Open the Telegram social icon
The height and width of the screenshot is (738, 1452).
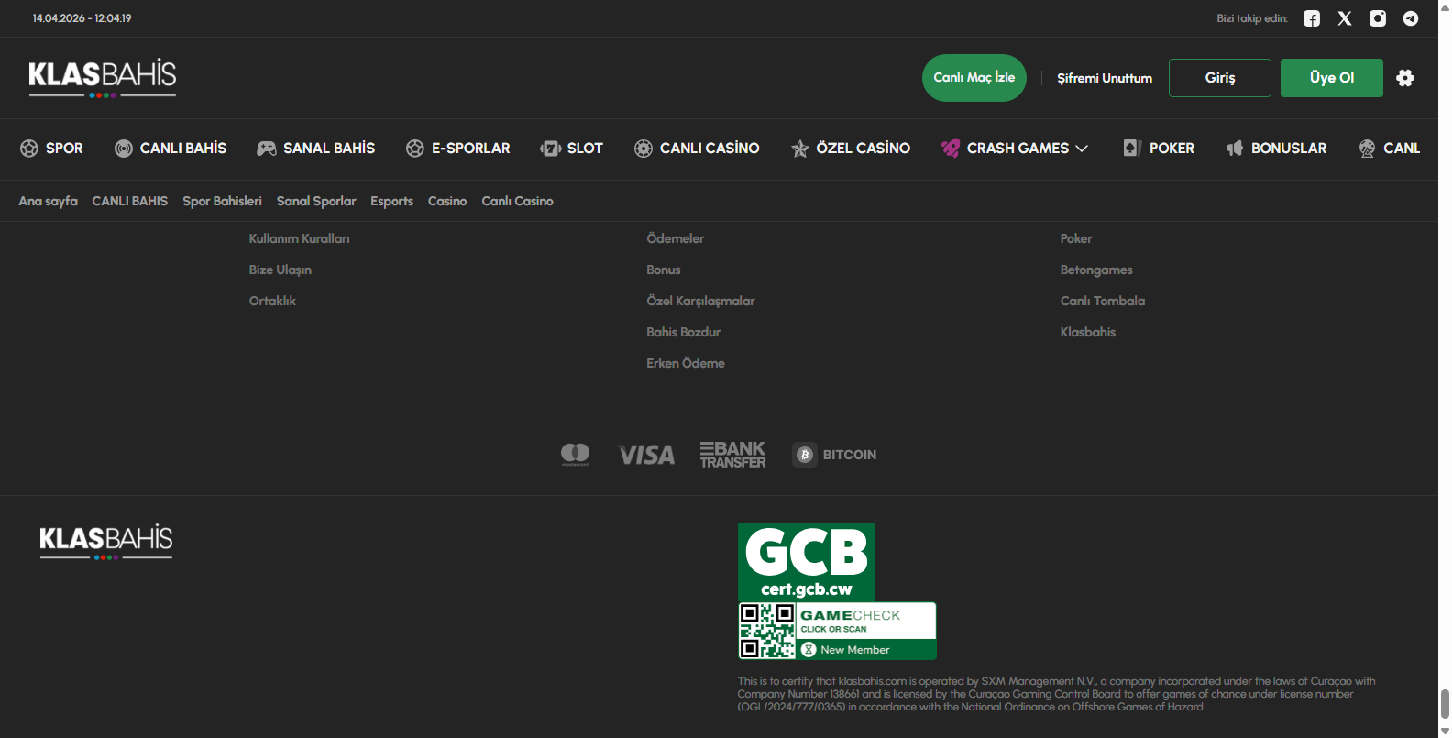tap(1411, 18)
